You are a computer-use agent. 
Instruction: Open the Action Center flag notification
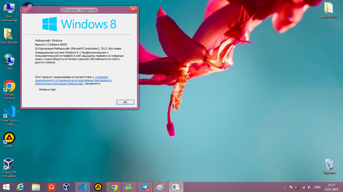(x=291, y=187)
